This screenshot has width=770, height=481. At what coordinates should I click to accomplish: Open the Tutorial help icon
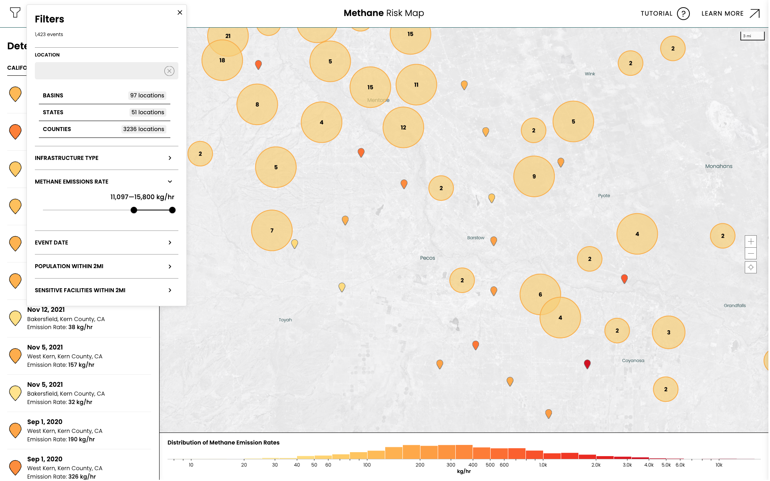pos(683,14)
